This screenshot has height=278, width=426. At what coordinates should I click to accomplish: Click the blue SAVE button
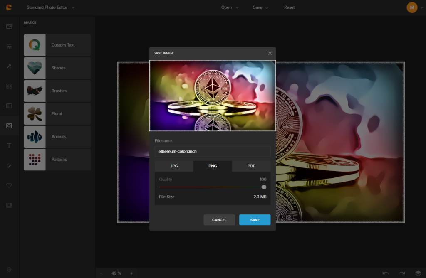click(255, 220)
